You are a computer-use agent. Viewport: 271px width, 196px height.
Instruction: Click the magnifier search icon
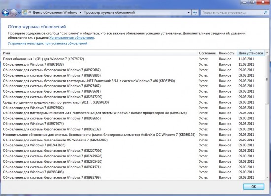(265, 13)
